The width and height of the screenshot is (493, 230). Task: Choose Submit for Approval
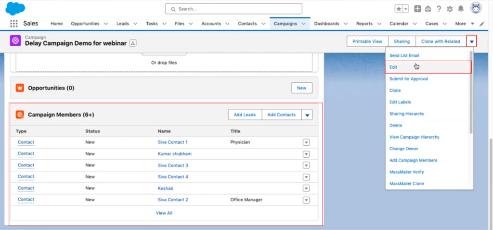pos(408,79)
